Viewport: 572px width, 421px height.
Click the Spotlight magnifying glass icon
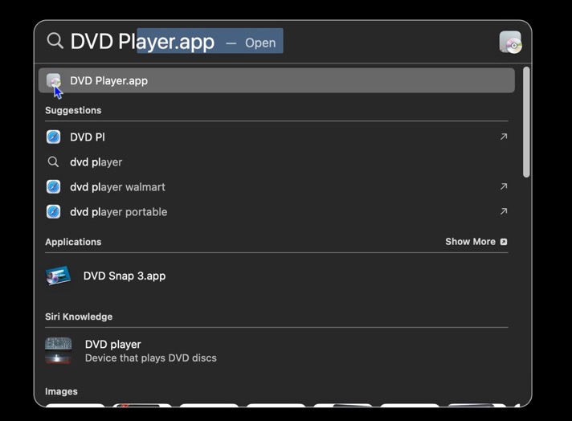(55, 41)
